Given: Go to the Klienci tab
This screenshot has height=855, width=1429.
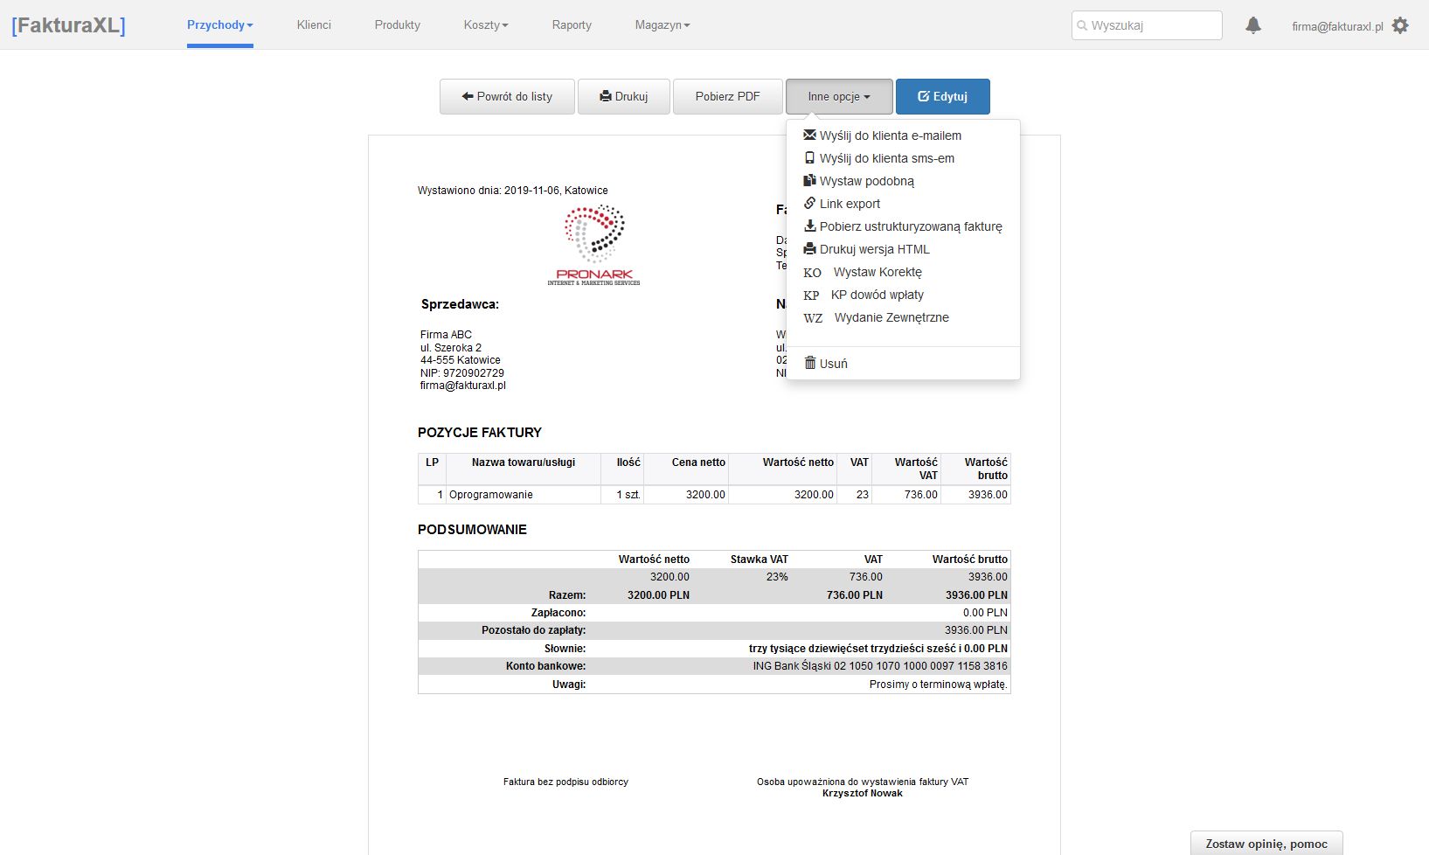Looking at the screenshot, I should point(314,24).
